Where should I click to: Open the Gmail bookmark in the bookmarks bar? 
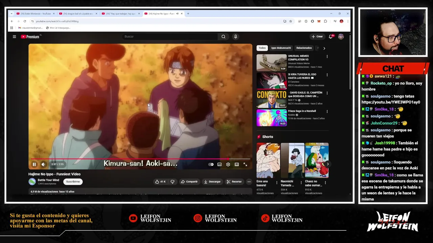30,28
